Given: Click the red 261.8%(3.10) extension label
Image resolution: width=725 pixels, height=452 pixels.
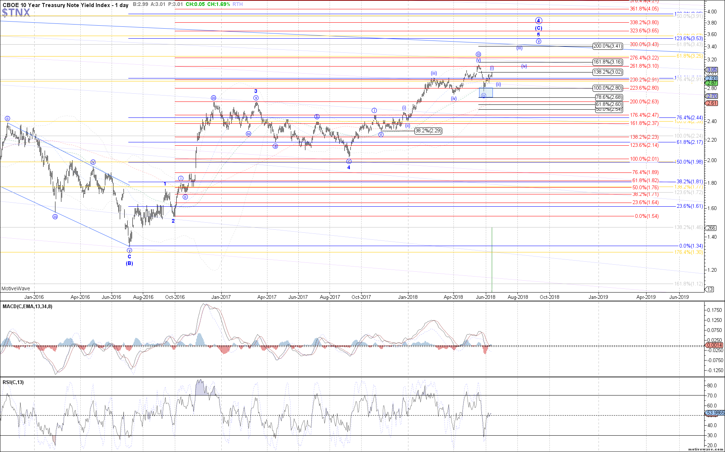Looking at the screenshot, I should pyautogui.click(x=644, y=66).
